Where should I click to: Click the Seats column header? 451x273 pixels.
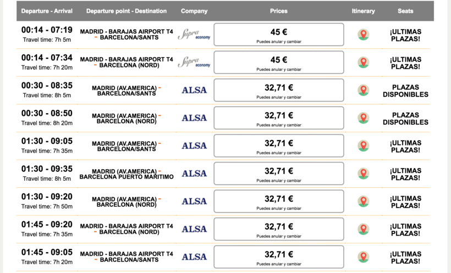[x=405, y=11]
